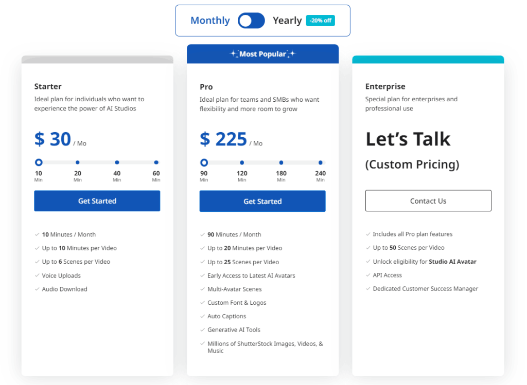Set Pro slider to 180 Min
The height and width of the screenshot is (385, 527).
(x=281, y=162)
